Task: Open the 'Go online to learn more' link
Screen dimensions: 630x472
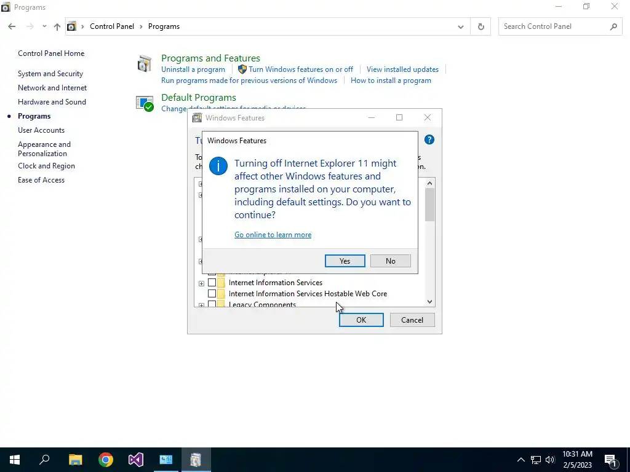Action: [273, 235]
